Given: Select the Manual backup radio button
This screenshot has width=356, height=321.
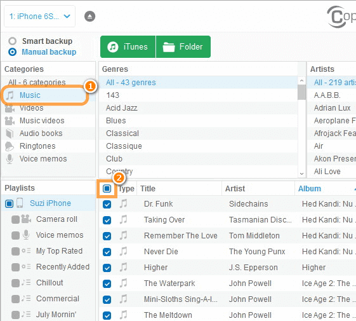Looking at the screenshot, I should [x=12, y=52].
